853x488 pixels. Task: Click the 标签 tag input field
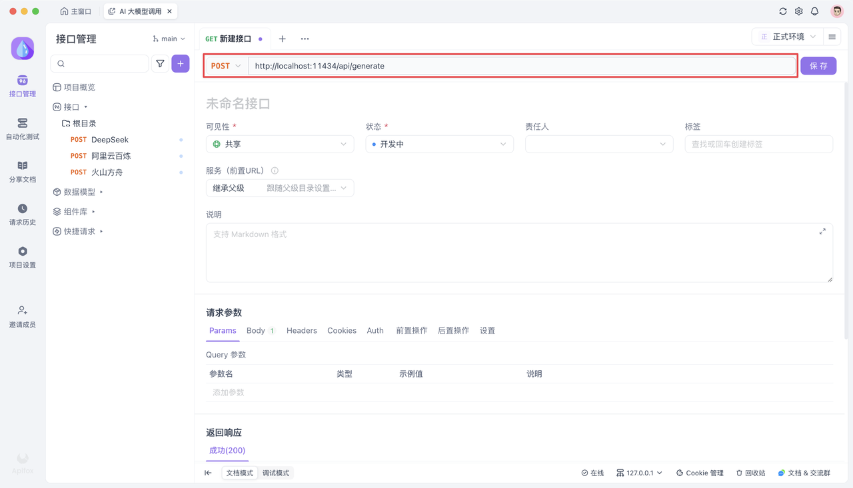click(x=759, y=144)
